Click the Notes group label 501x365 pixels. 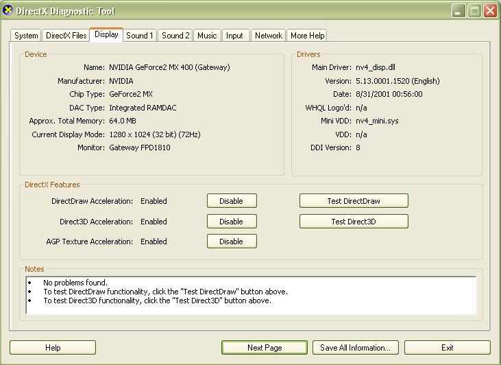tap(34, 269)
